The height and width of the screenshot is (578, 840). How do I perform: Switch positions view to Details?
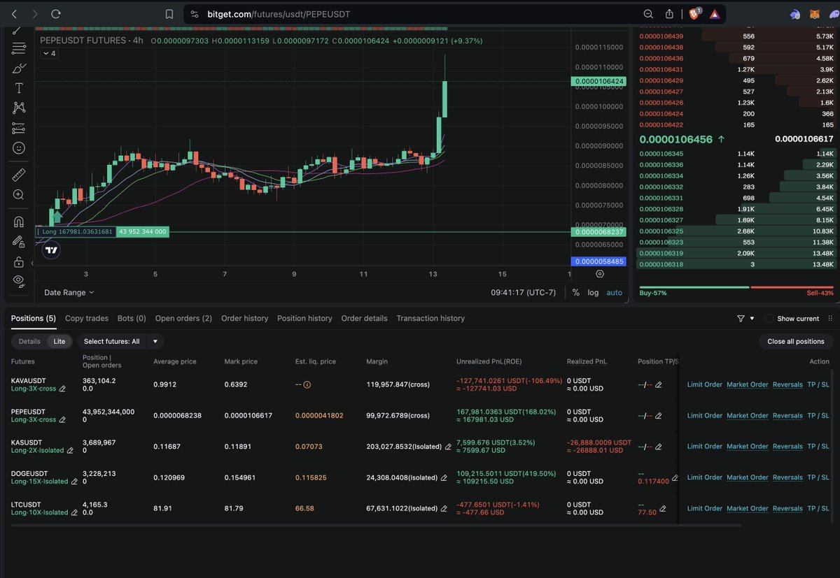[29, 342]
